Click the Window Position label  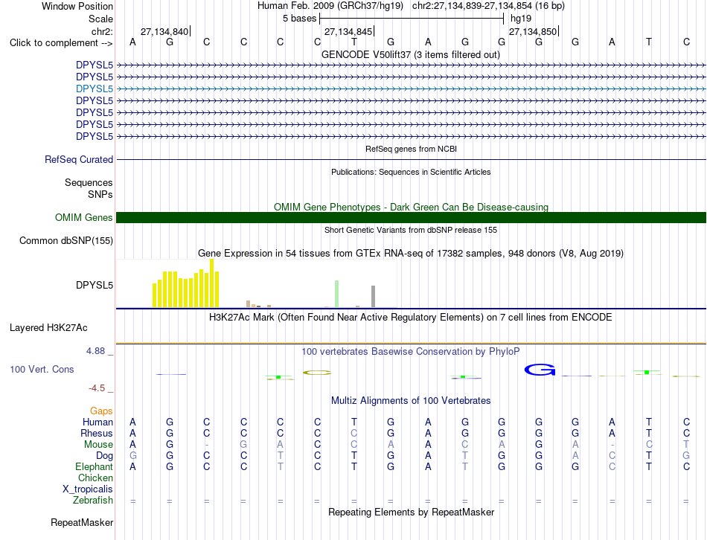77,6
